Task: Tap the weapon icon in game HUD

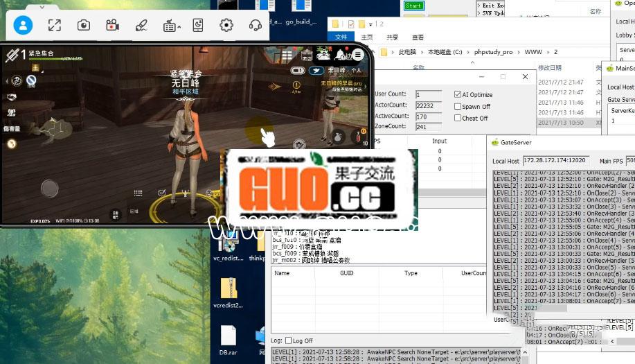Action: pyautogui.click(x=12, y=55)
